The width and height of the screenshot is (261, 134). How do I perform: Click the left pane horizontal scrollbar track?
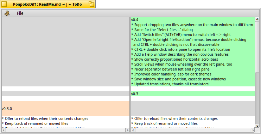[x=65, y=130]
